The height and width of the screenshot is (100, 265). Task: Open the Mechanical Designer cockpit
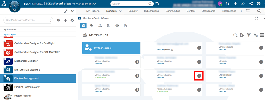38,61
